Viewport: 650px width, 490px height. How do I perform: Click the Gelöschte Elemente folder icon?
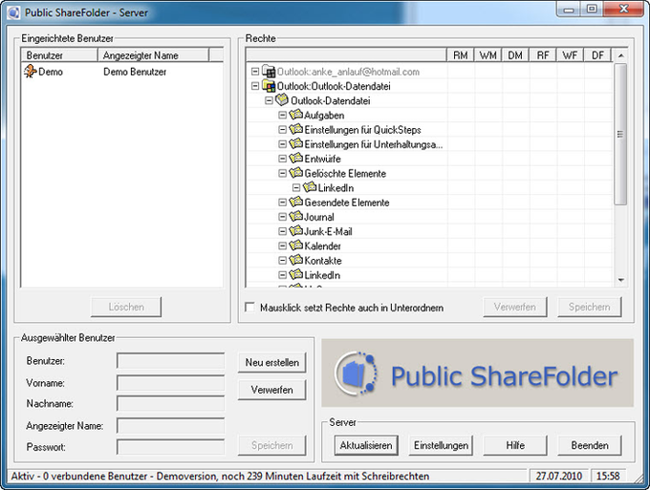[x=295, y=172]
